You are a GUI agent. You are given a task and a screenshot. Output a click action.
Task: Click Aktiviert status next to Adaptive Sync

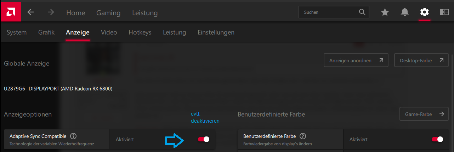[125, 140]
